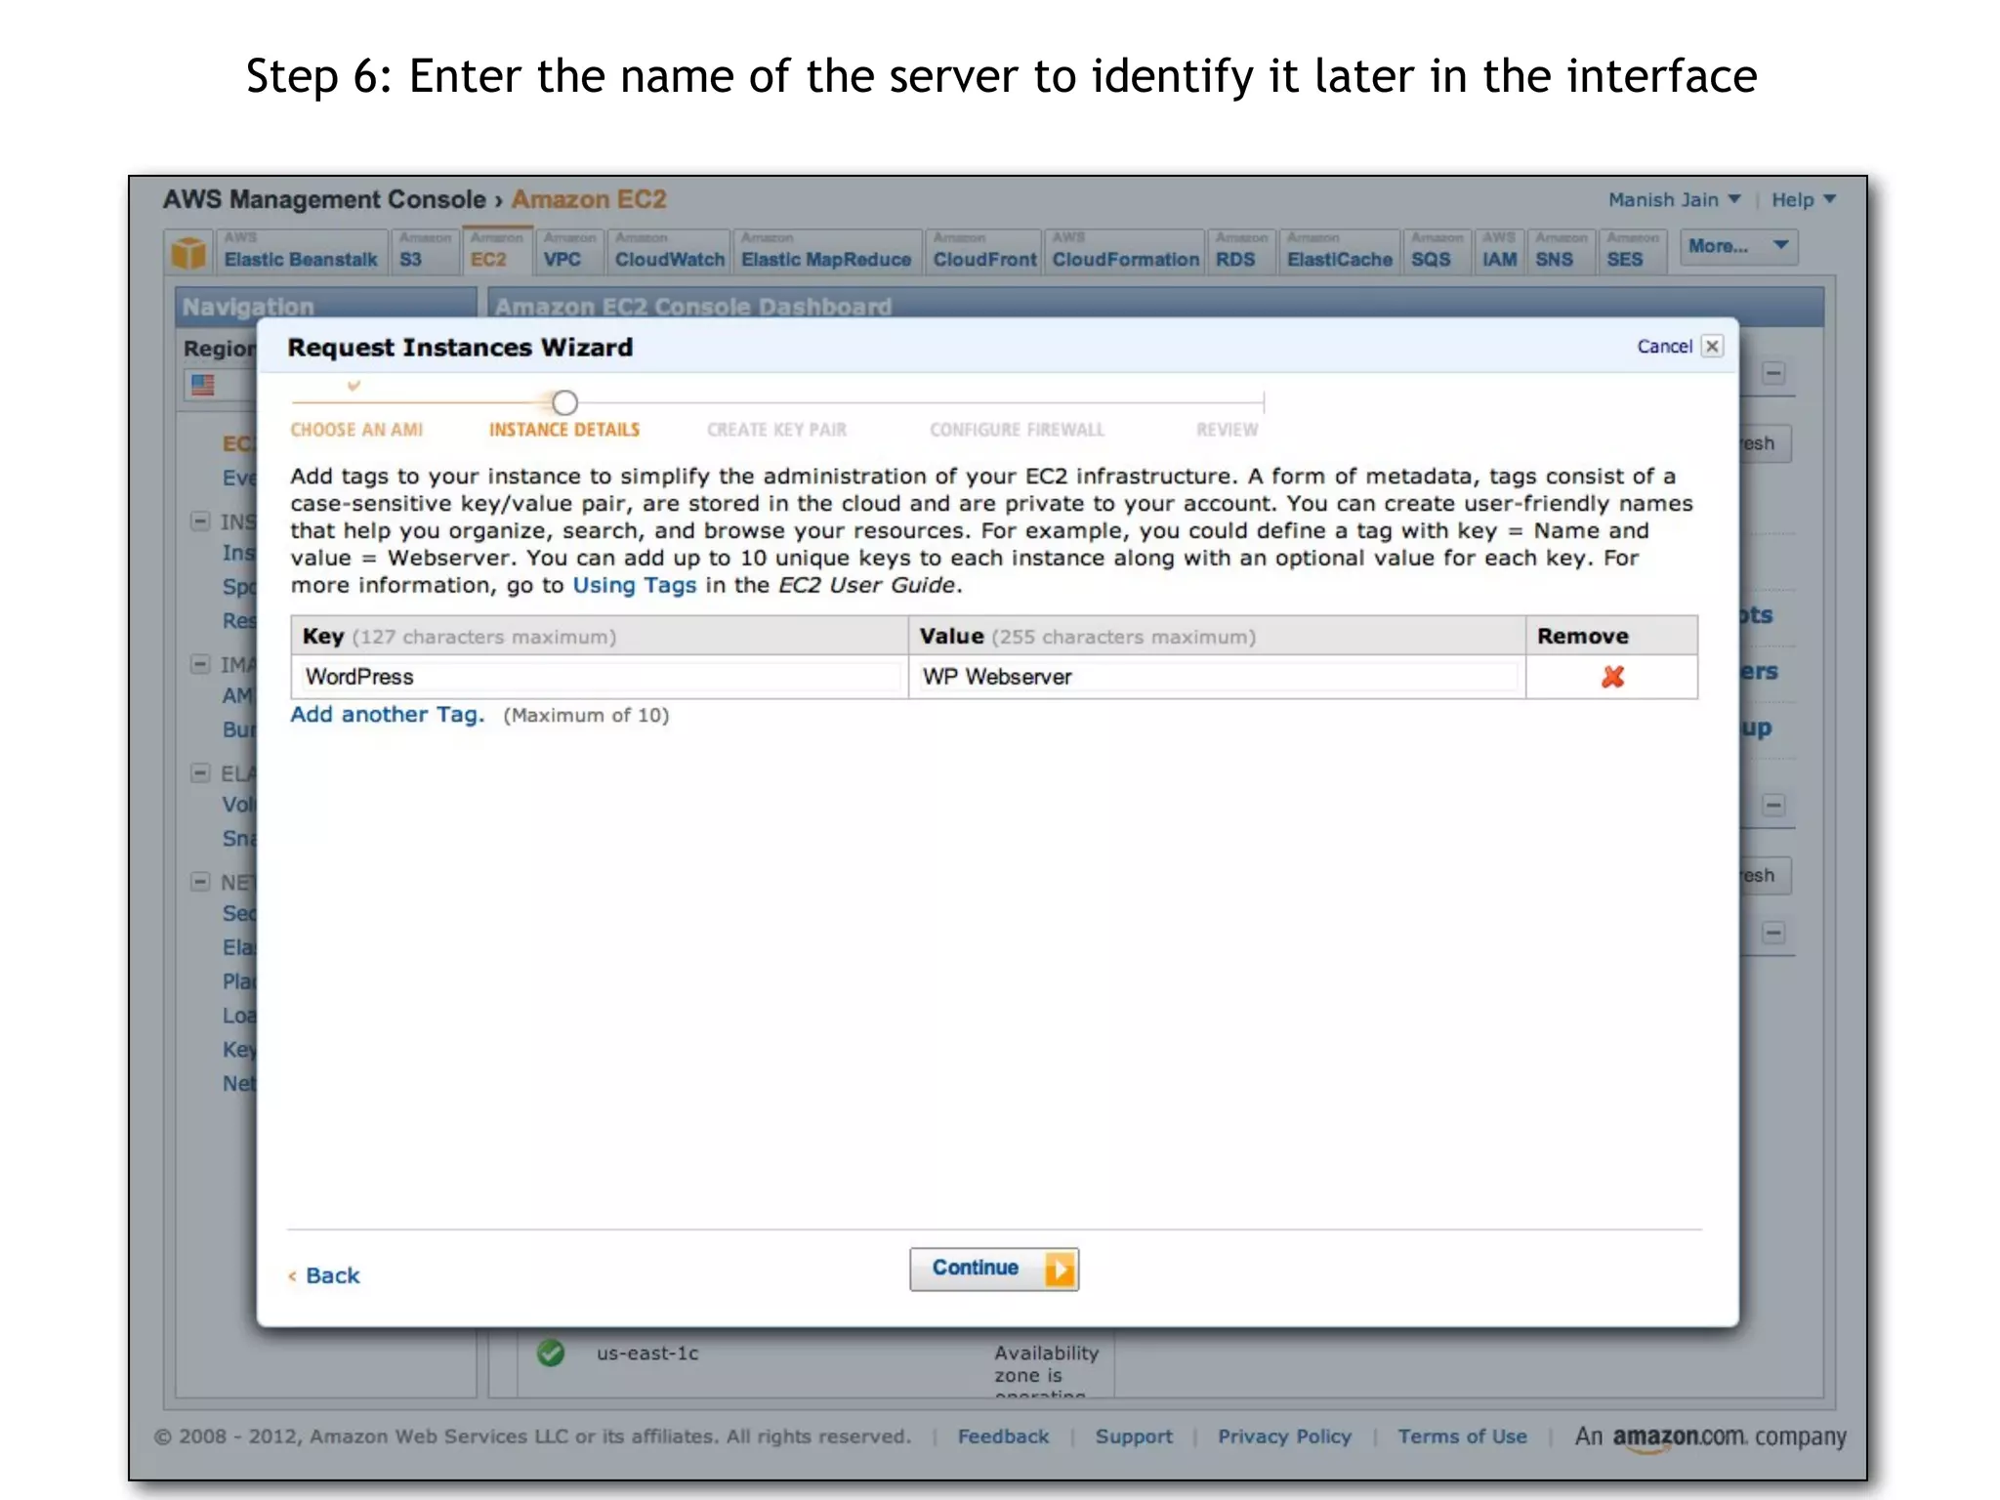Collapse the IMA section in Navigation
This screenshot has height=1500, width=2000.
coord(200,664)
